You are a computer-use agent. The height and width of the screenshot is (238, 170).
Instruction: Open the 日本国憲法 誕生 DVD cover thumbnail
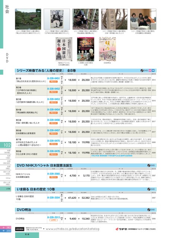tap(64, 49)
